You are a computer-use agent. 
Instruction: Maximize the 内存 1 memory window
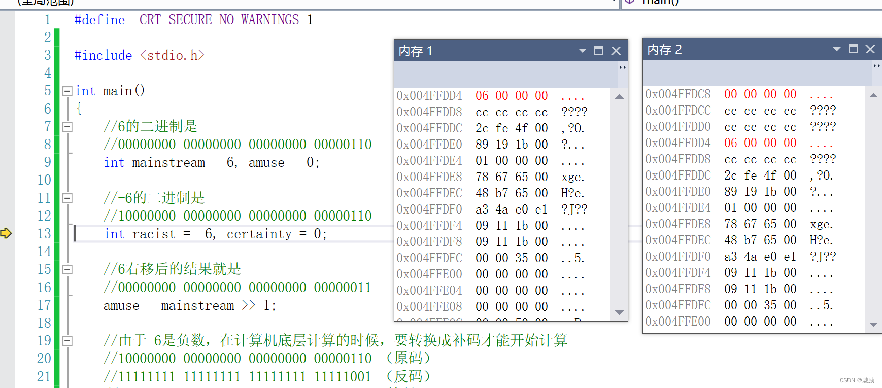coord(599,51)
